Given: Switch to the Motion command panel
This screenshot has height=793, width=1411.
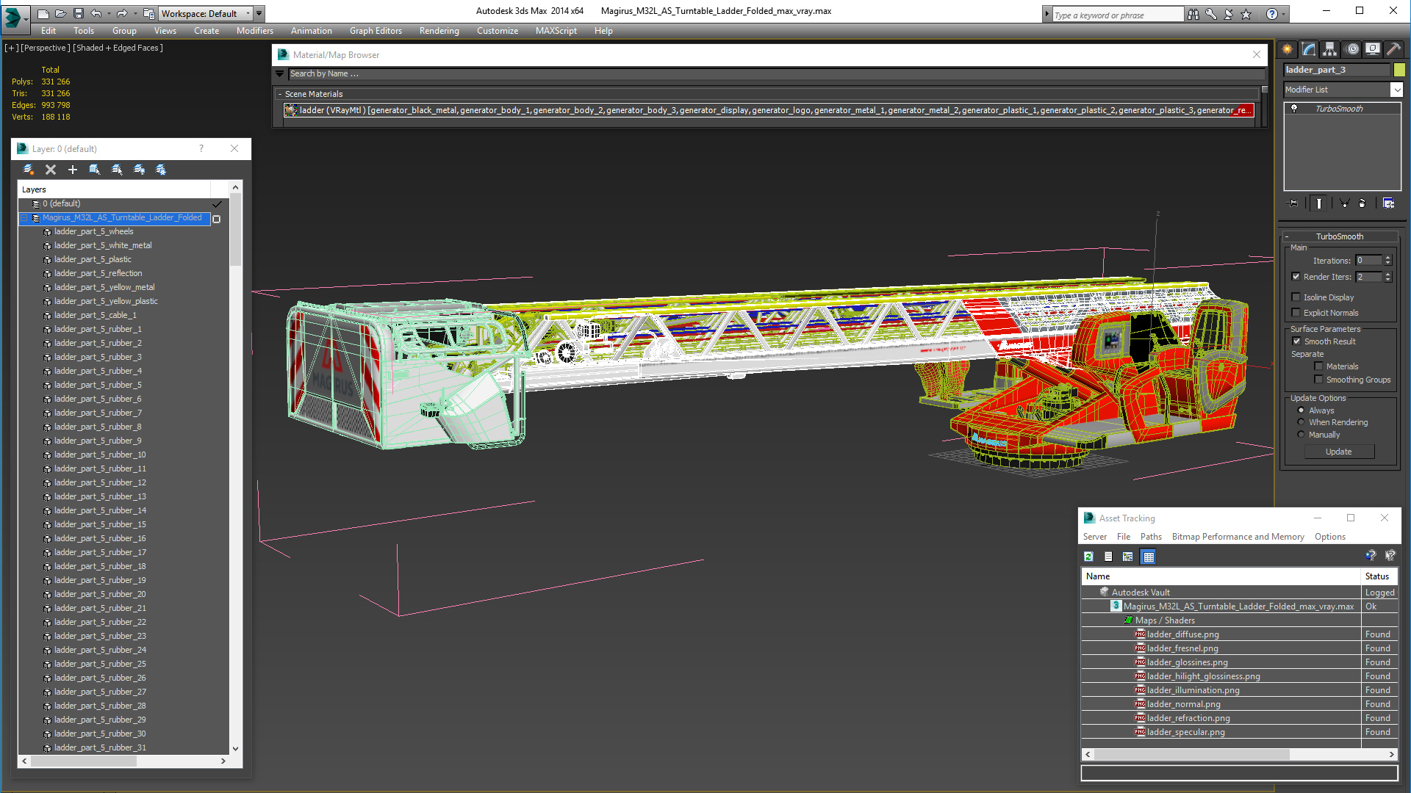Looking at the screenshot, I should pyautogui.click(x=1352, y=49).
